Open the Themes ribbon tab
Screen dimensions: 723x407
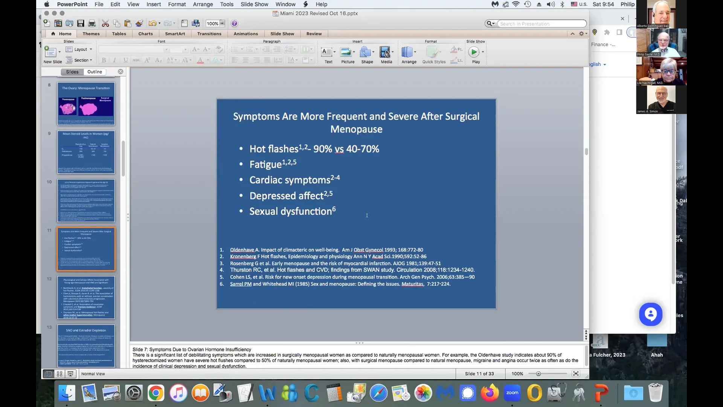click(91, 34)
